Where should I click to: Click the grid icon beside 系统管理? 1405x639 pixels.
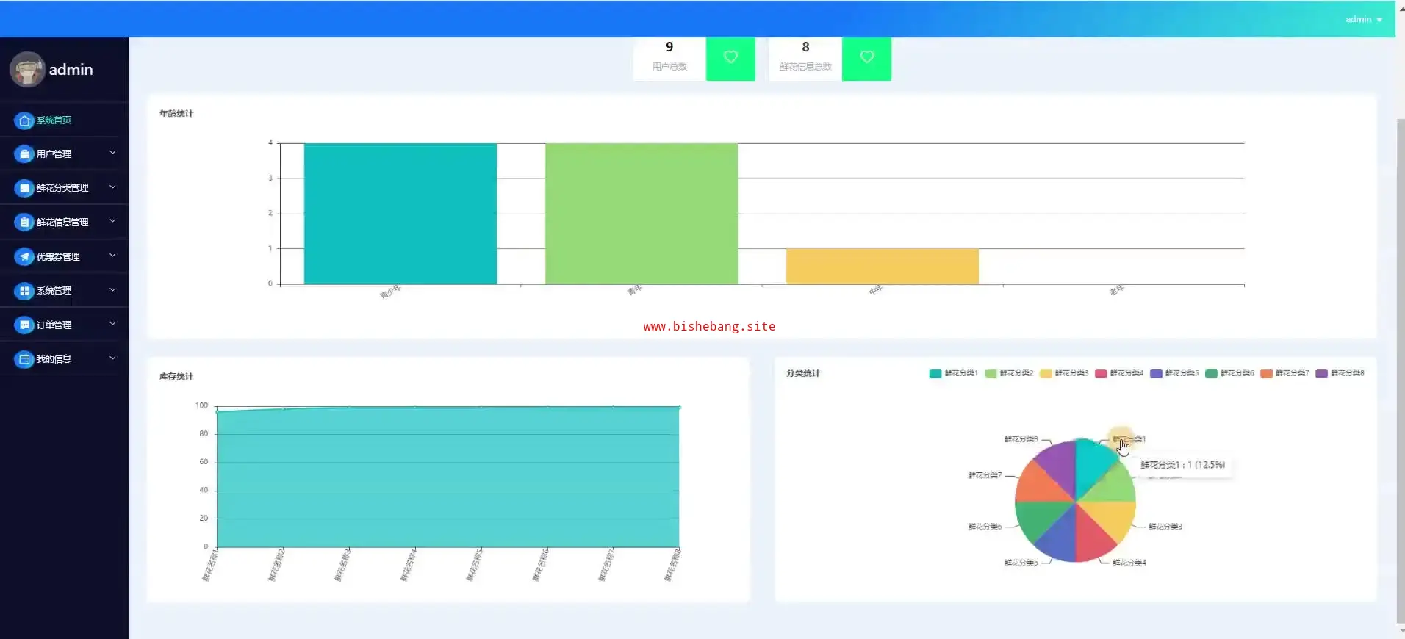24,291
